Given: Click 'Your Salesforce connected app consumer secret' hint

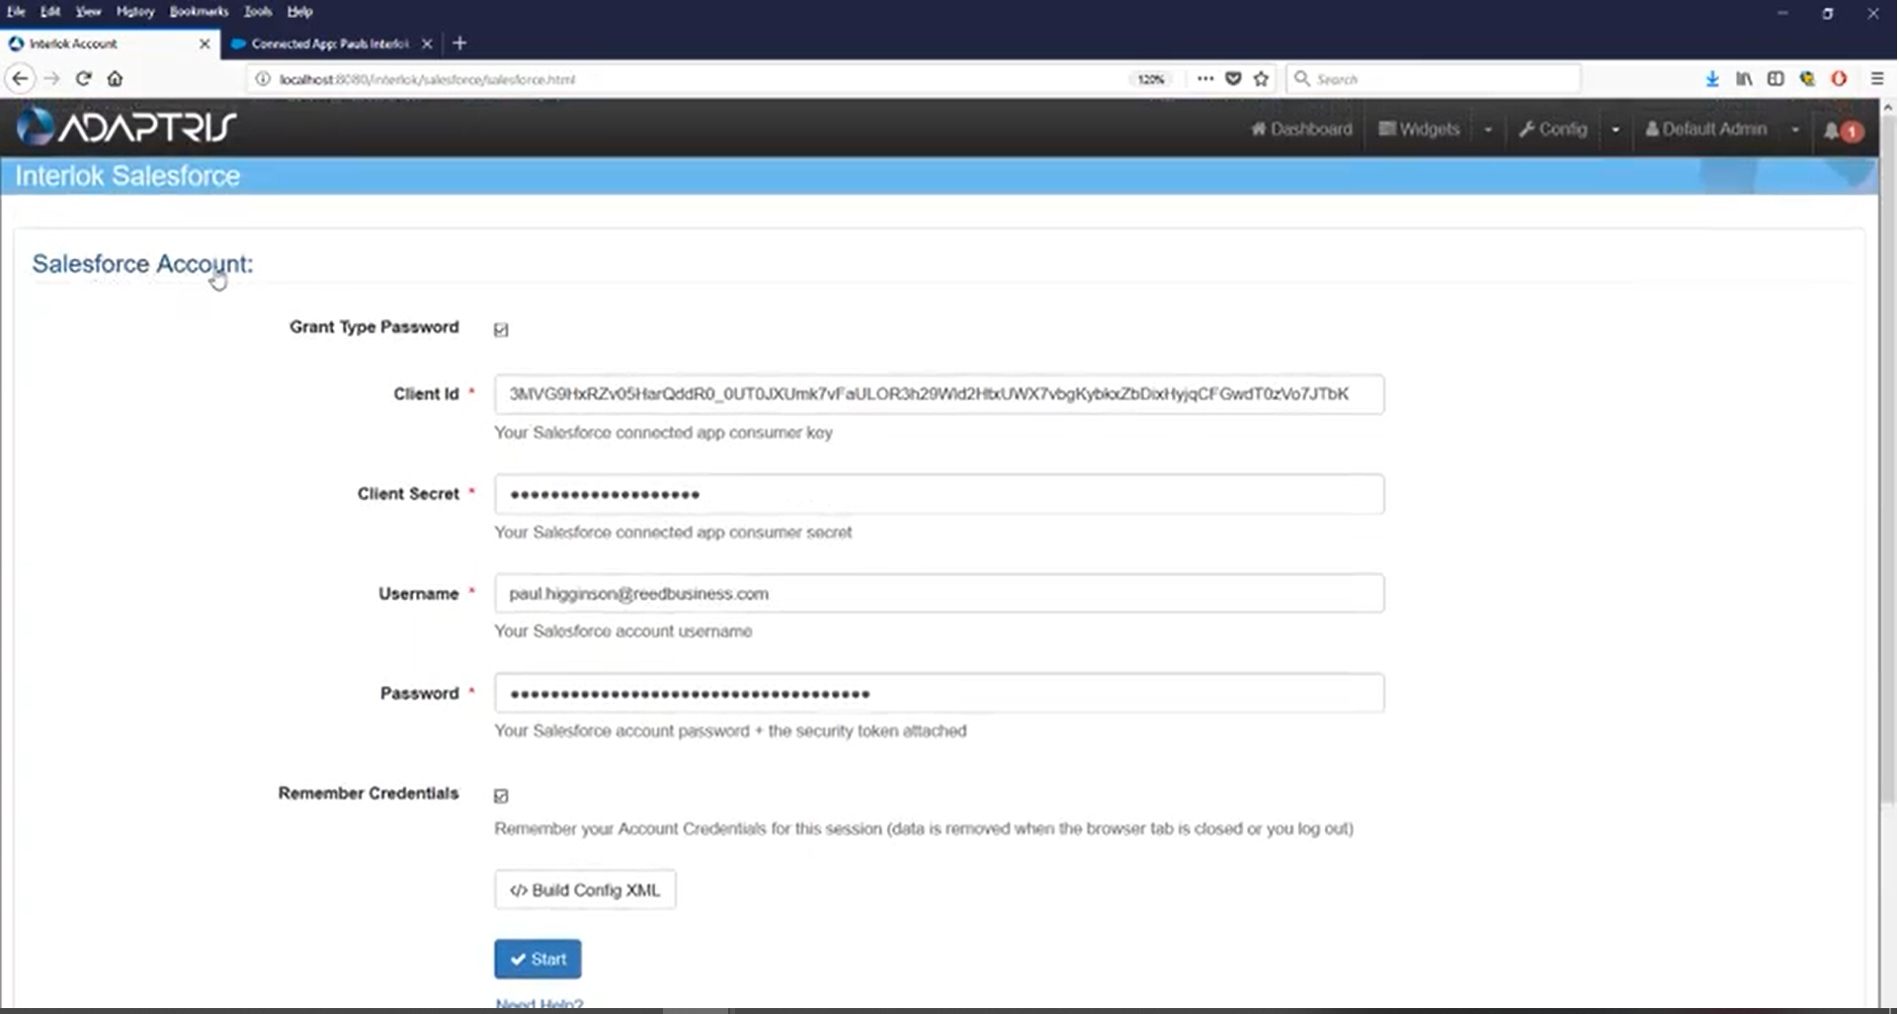Looking at the screenshot, I should (x=673, y=533).
